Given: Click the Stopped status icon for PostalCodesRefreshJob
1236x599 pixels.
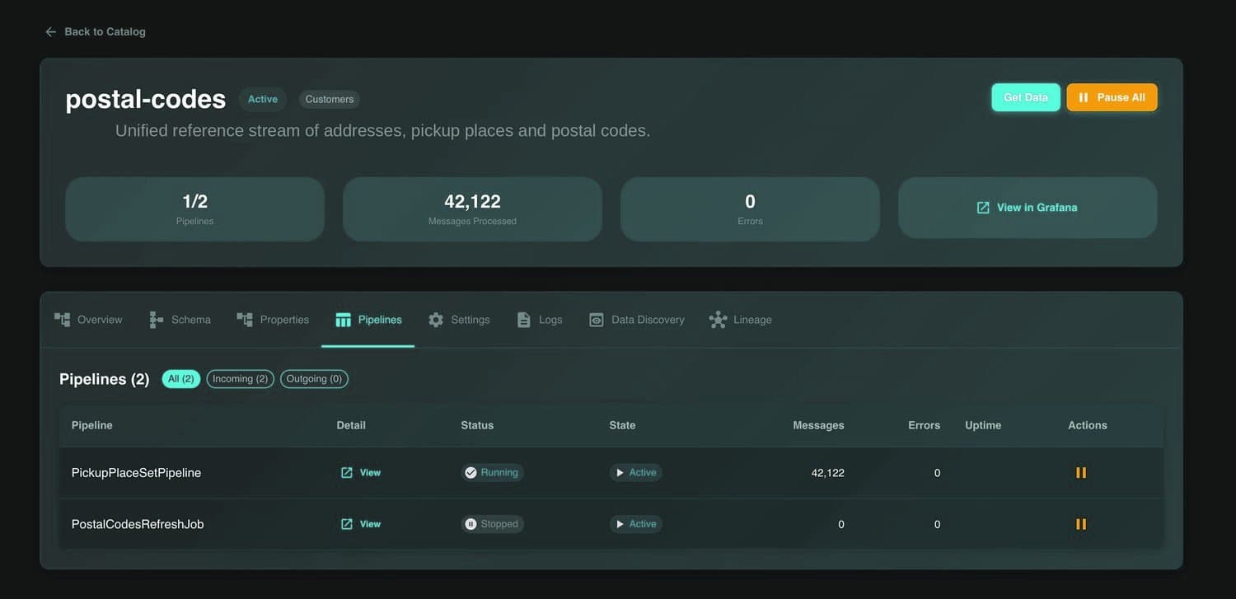Looking at the screenshot, I should tap(471, 524).
